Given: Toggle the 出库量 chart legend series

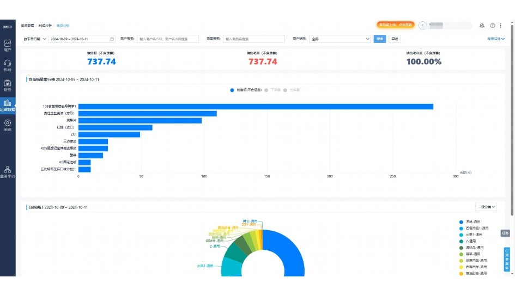Looking at the screenshot, I should [x=292, y=90].
